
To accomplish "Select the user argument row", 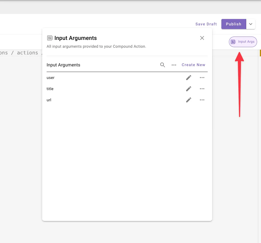I will 127,78.
